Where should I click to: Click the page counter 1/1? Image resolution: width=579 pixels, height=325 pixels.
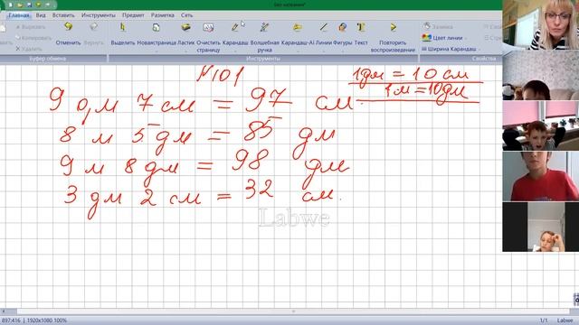pos(544,320)
